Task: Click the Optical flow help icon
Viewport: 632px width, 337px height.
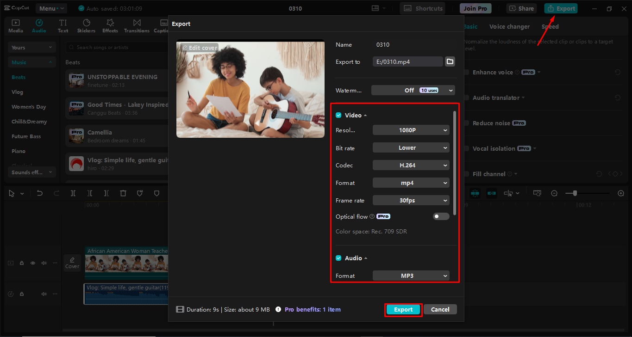Action: click(x=372, y=216)
